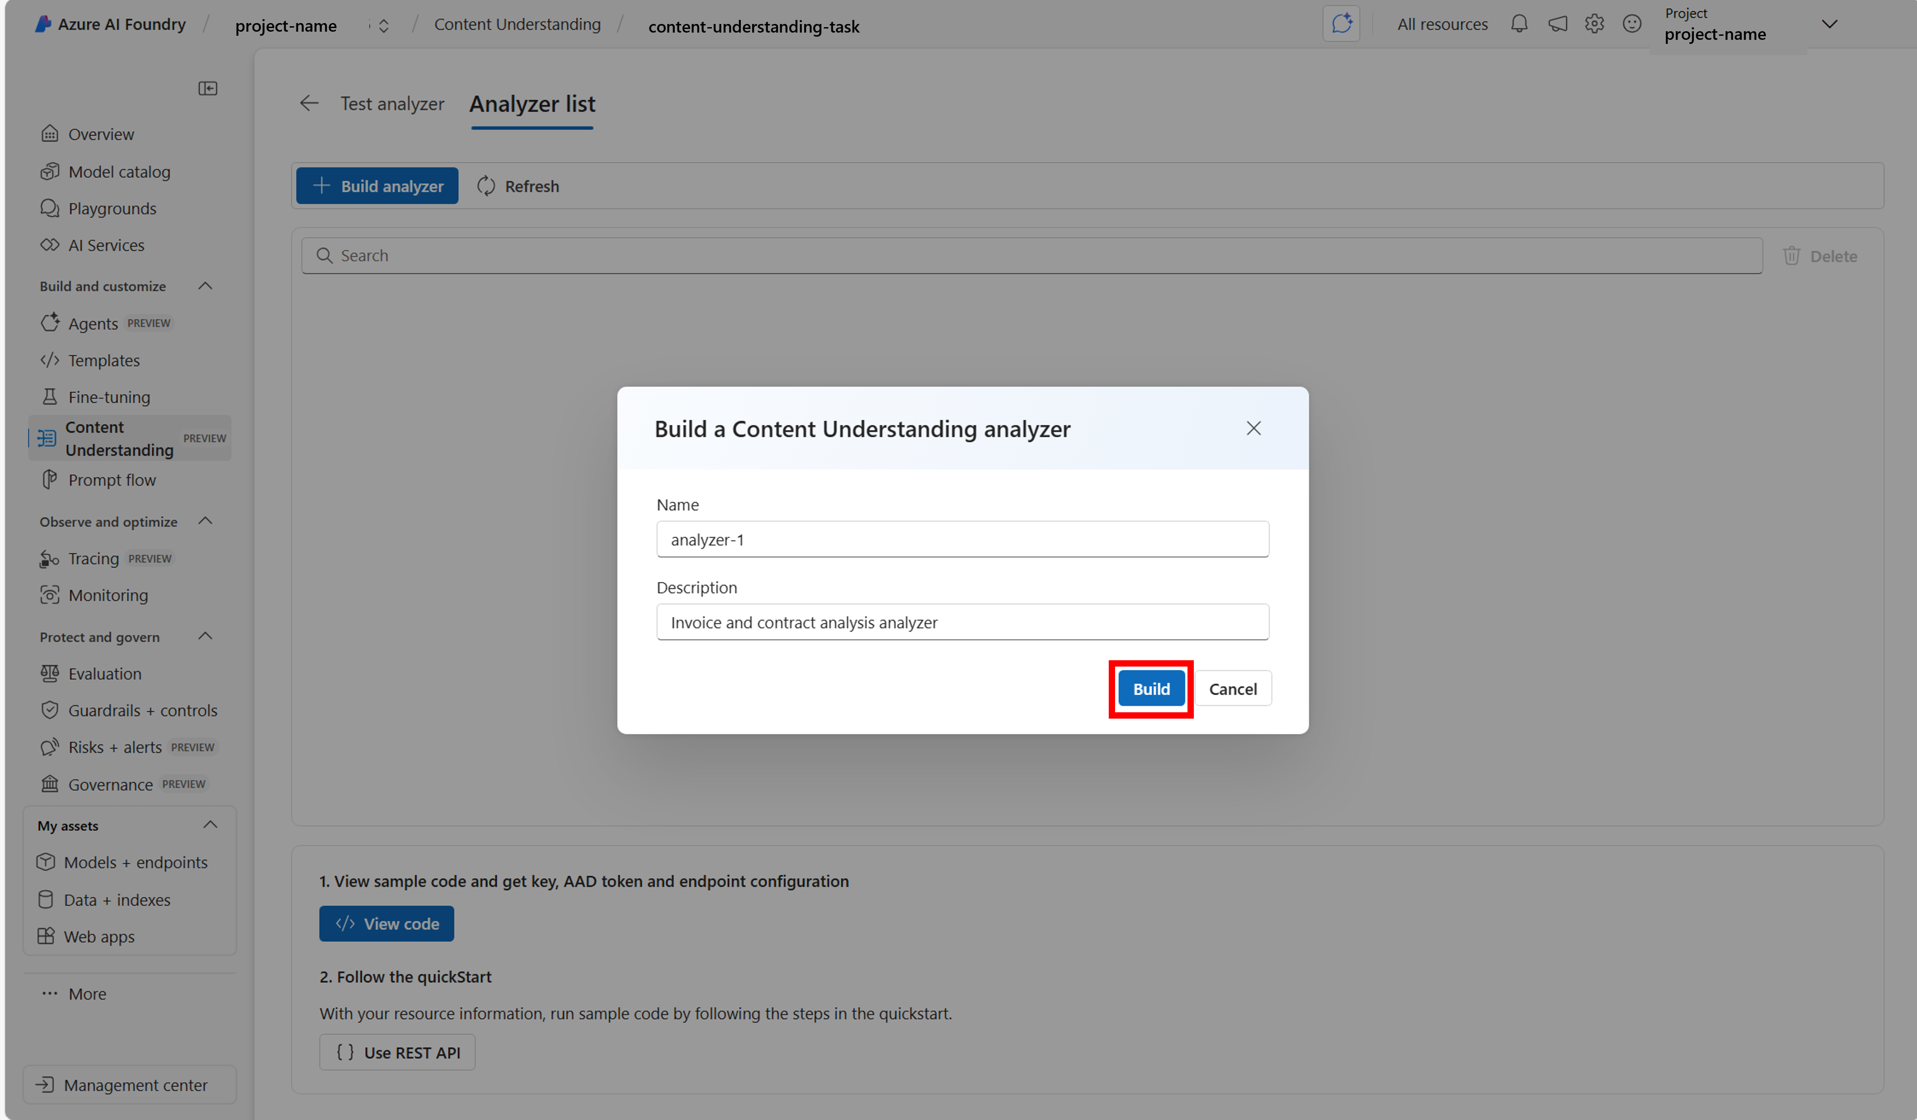Open the project-name breadcrumb switcher
Viewport: 1917px width, 1120px height.
pyautogui.click(x=383, y=26)
